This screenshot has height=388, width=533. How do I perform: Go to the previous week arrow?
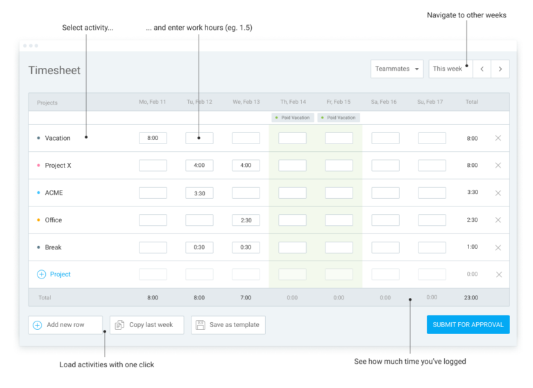(482, 69)
